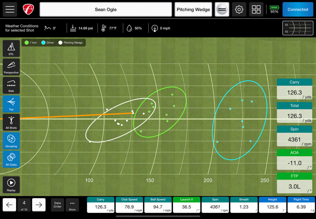Click the Connected status button
This screenshot has width=316, height=219.
pyautogui.click(x=298, y=9)
